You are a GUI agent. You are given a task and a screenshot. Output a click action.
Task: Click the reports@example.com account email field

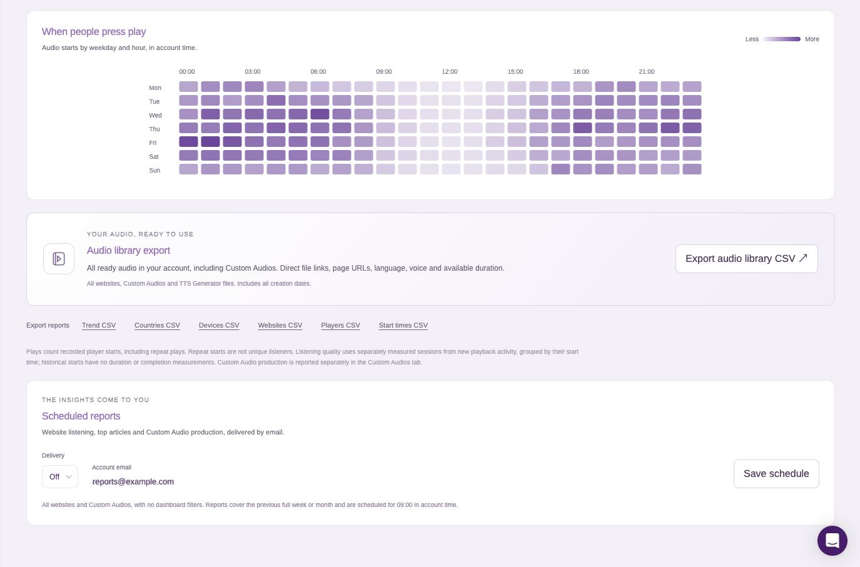(133, 482)
